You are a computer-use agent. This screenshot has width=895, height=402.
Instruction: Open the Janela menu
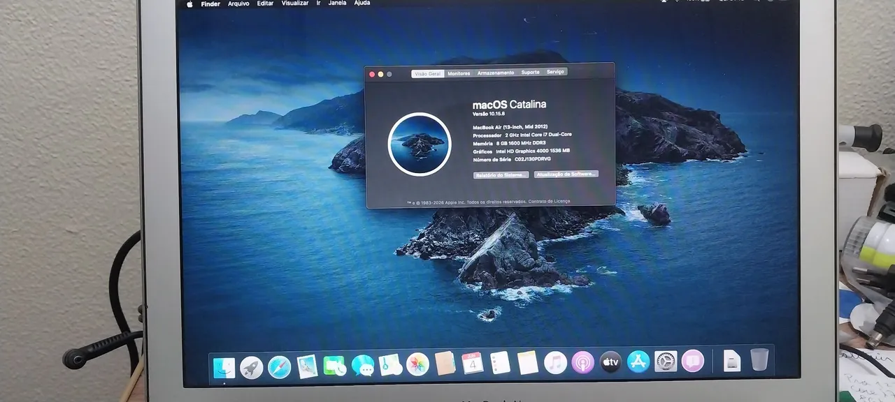pos(337,3)
